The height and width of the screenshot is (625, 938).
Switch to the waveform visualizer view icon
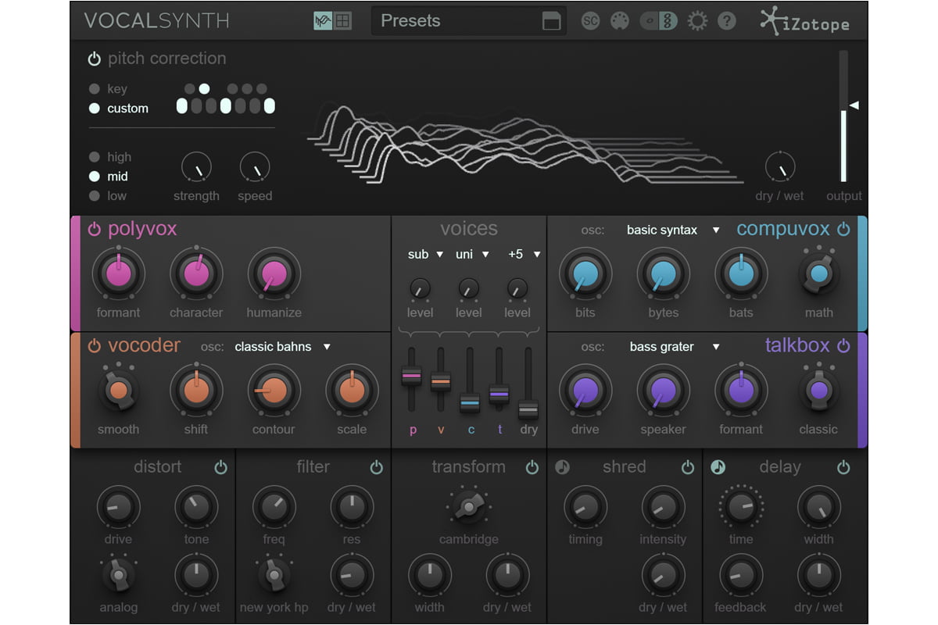[x=323, y=22]
